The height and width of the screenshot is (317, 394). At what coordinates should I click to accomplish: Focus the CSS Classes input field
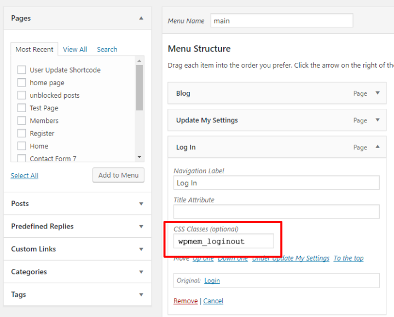(223, 241)
